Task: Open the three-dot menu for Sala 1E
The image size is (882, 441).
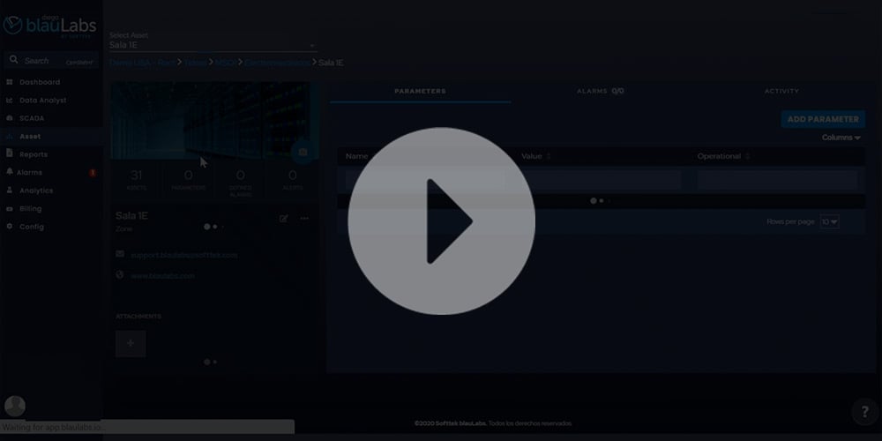Action: 304,219
